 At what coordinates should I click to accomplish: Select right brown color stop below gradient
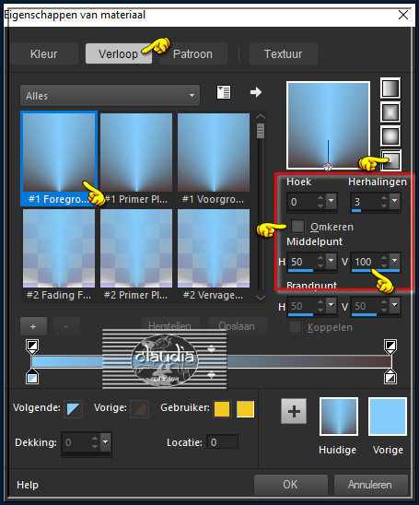click(x=390, y=377)
